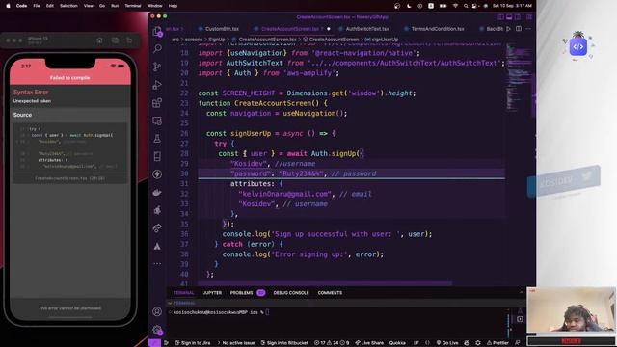
Task: Maximize panel using the chevron up arrow
Action: (521, 293)
